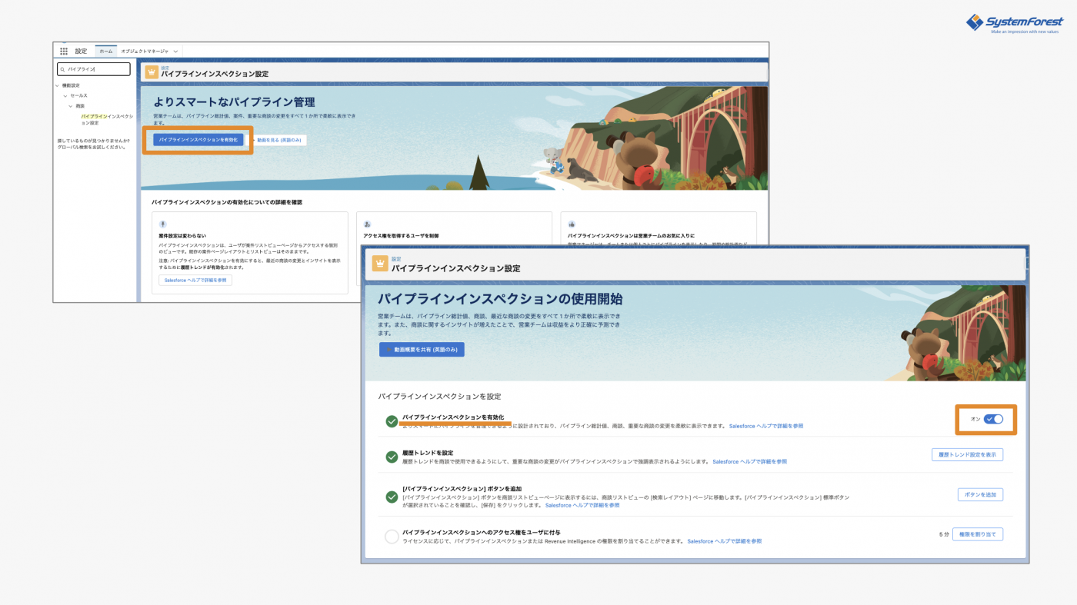The height and width of the screenshot is (605, 1077).
Task: Turn off the オン pipeline inspection toggle
Action: tap(993, 419)
